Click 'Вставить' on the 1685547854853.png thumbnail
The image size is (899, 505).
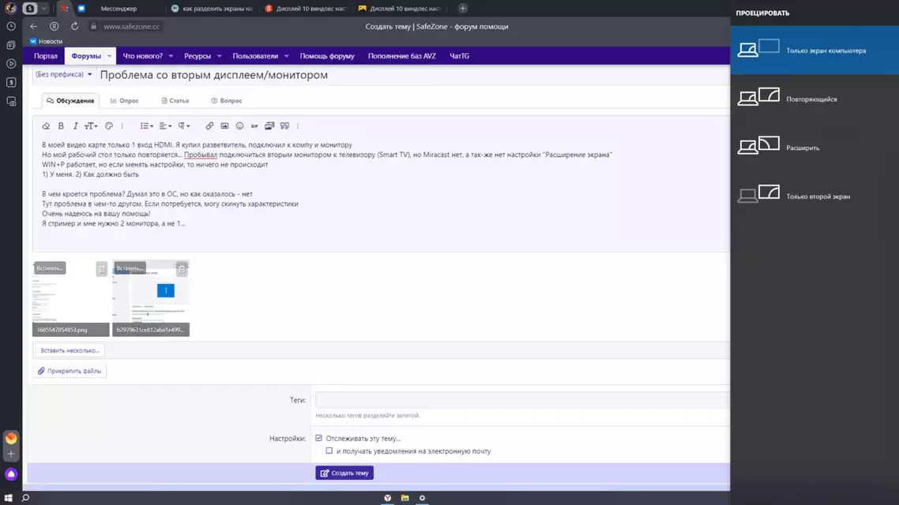[x=50, y=268]
